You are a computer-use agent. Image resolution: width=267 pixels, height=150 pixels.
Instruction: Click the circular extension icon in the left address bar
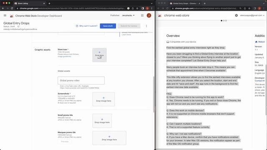click(128, 8)
